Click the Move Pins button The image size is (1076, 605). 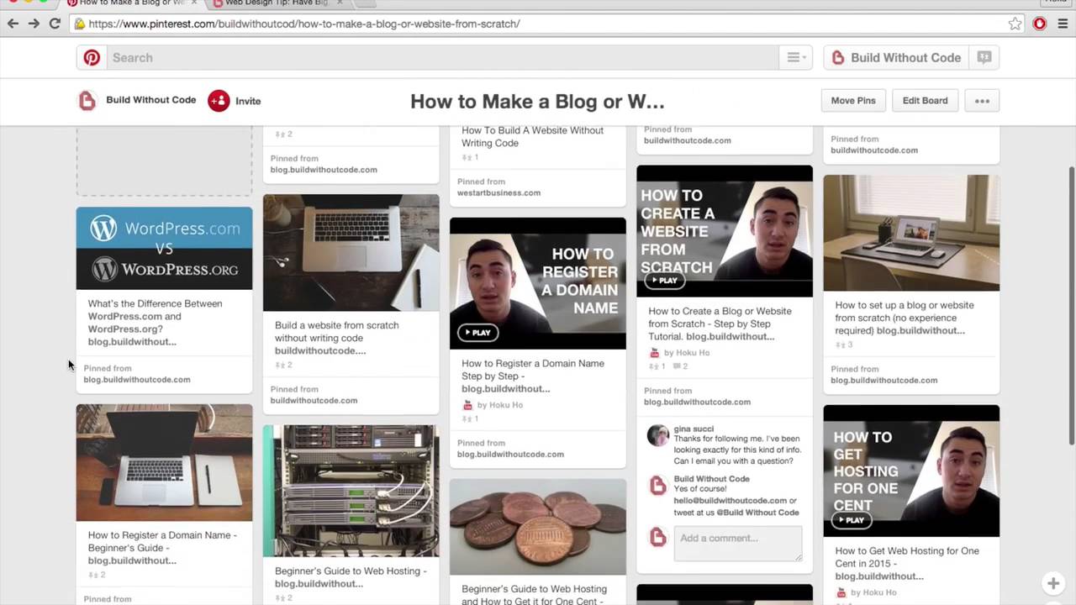coord(853,100)
